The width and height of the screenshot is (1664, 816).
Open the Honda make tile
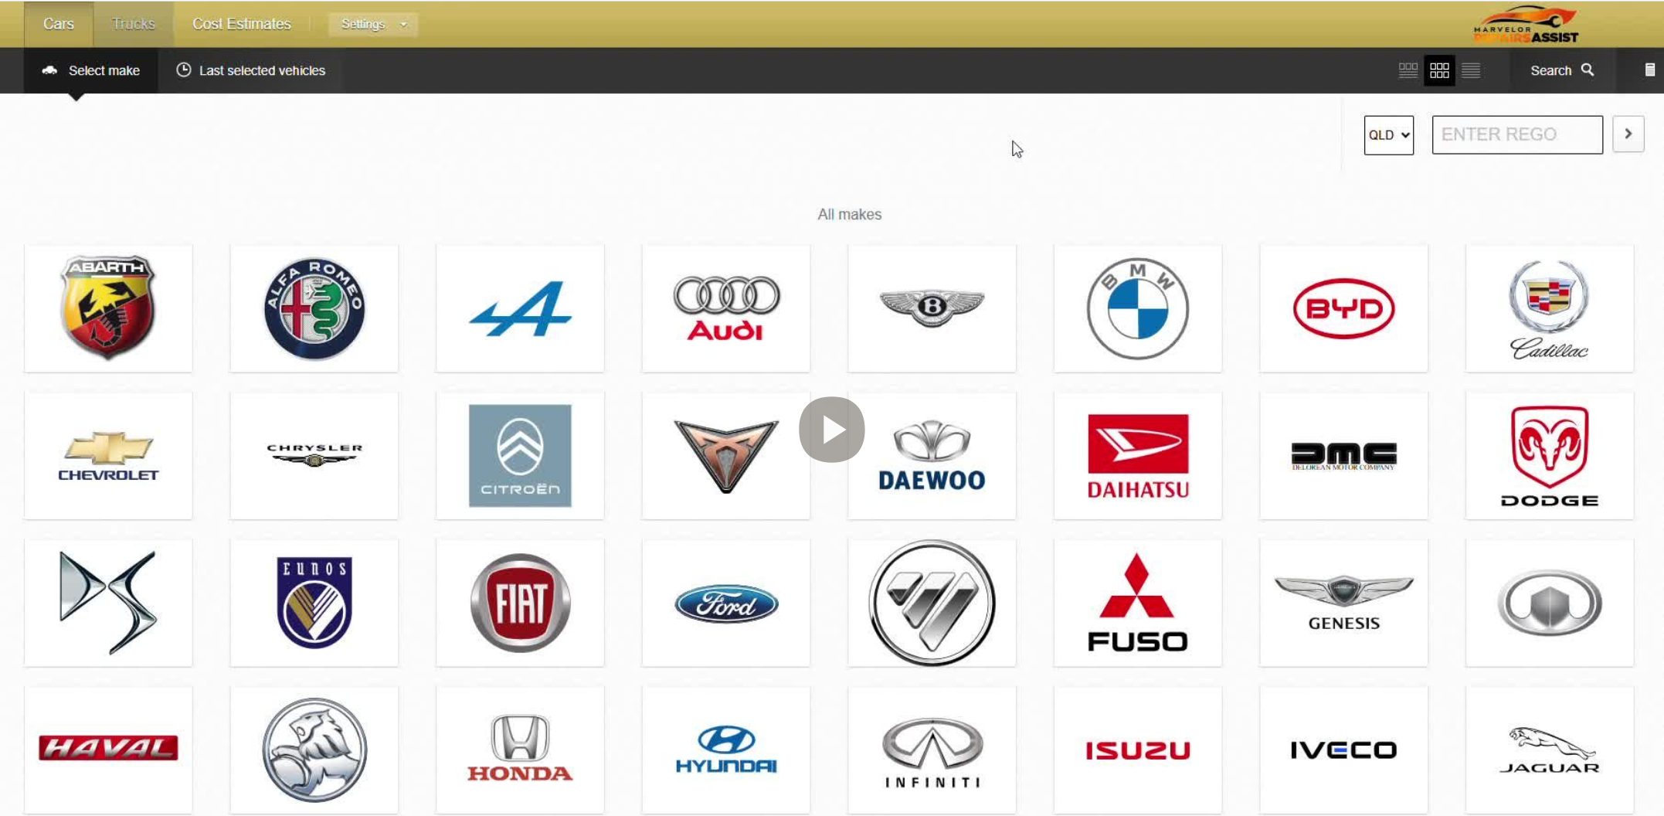tap(520, 750)
